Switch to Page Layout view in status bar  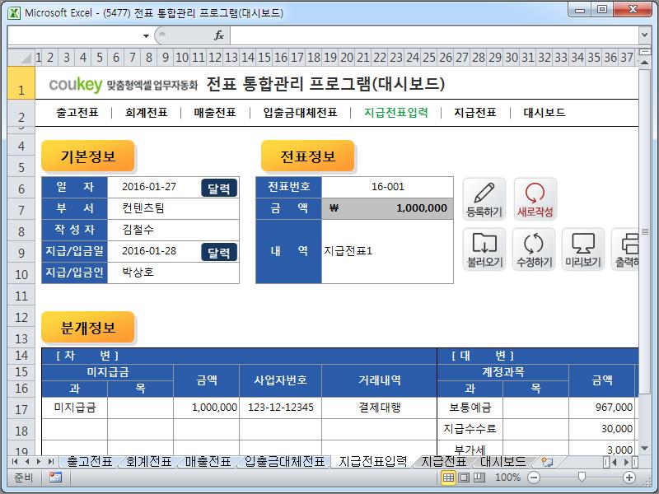(x=464, y=478)
